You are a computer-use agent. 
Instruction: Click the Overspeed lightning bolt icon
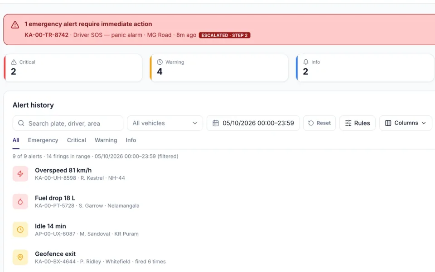(20, 174)
